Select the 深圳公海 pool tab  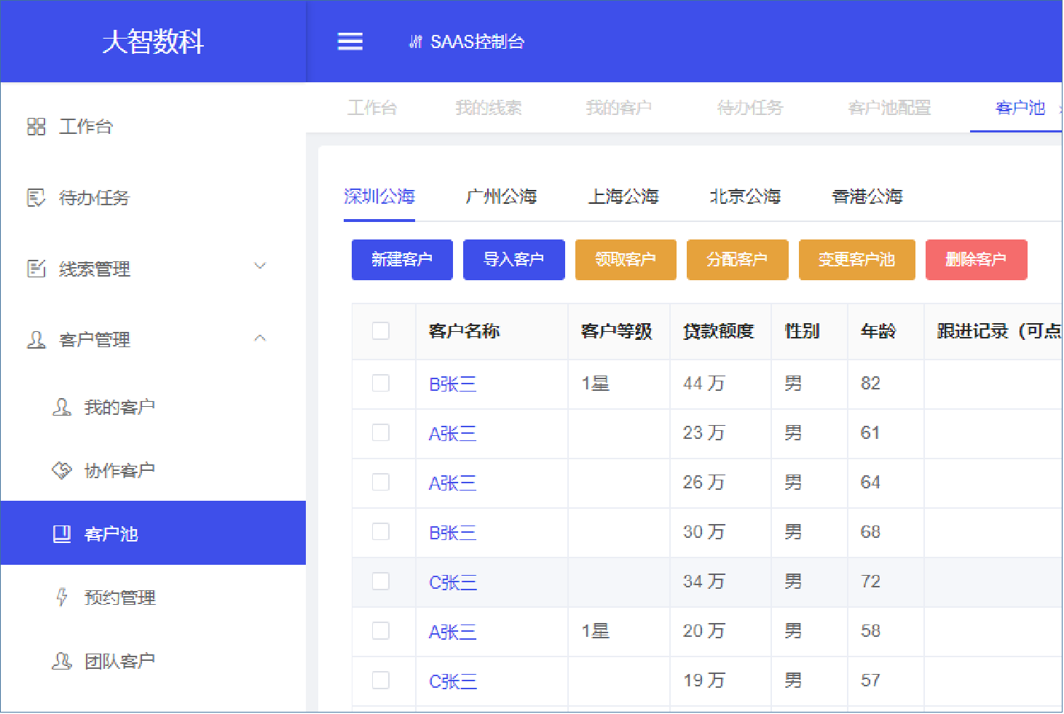click(379, 197)
